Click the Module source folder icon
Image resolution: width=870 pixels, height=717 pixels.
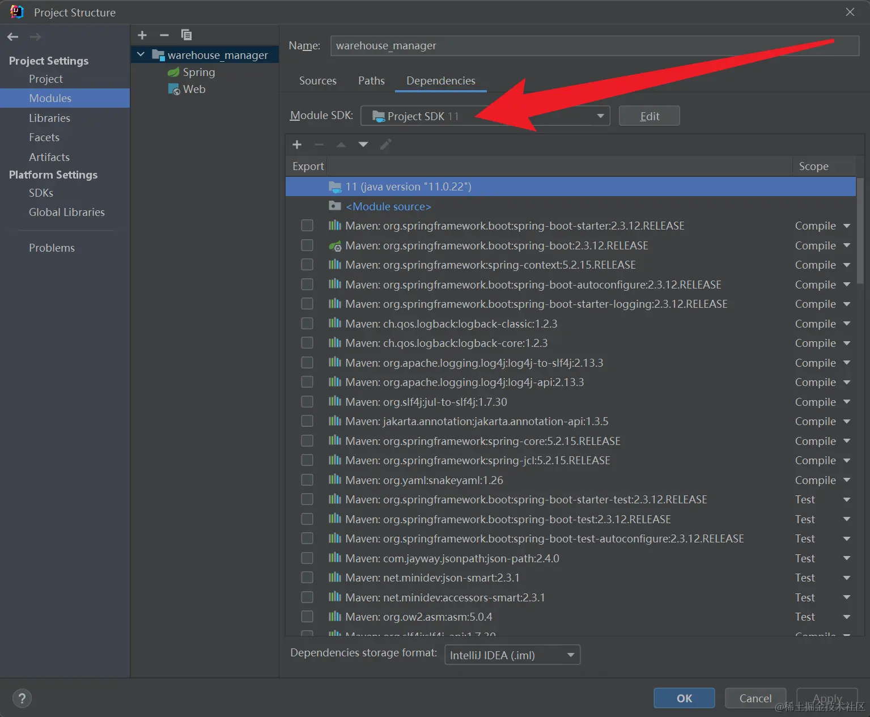[x=335, y=206]
